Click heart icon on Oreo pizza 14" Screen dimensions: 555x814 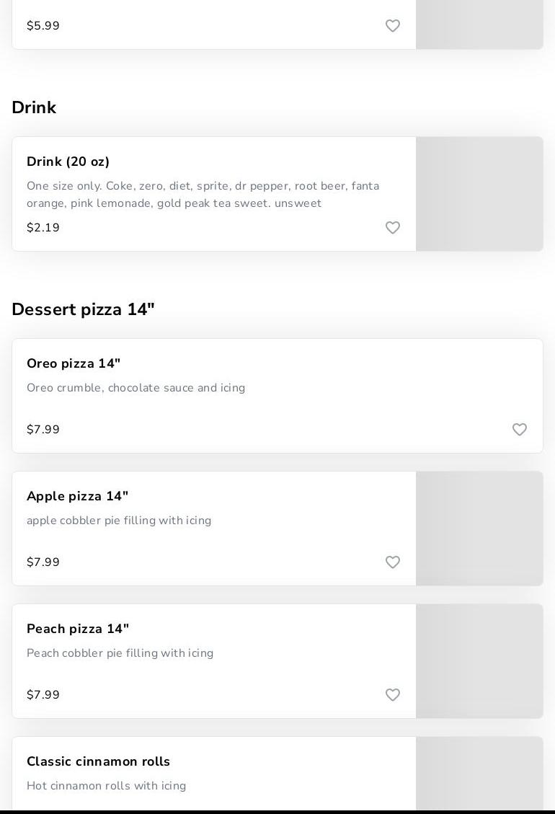520,430
